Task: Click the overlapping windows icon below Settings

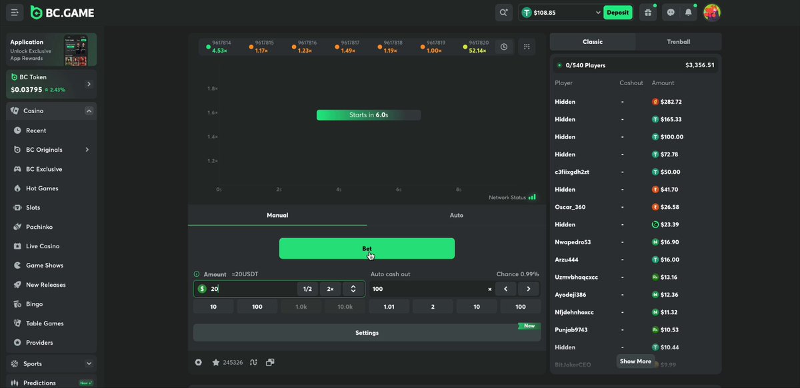Action: (270, 363)
